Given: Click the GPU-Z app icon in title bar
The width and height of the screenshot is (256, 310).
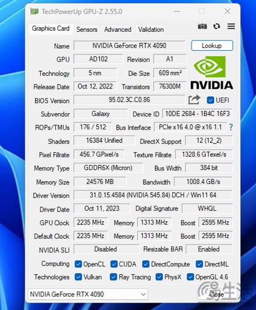Looking at the screenshot, I should click(35, 12).
